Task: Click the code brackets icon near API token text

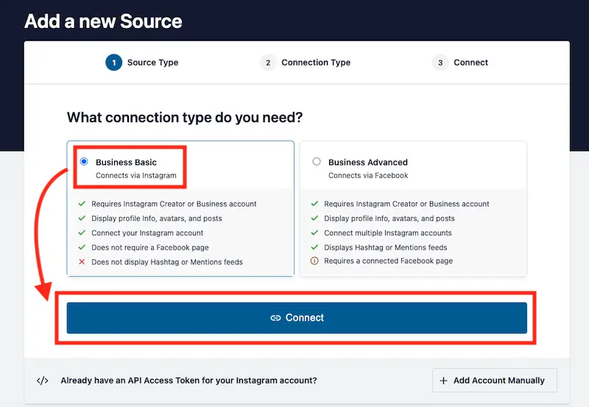Action: [43, 381]
